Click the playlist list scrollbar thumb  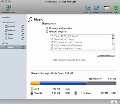[x=113, y=37]
